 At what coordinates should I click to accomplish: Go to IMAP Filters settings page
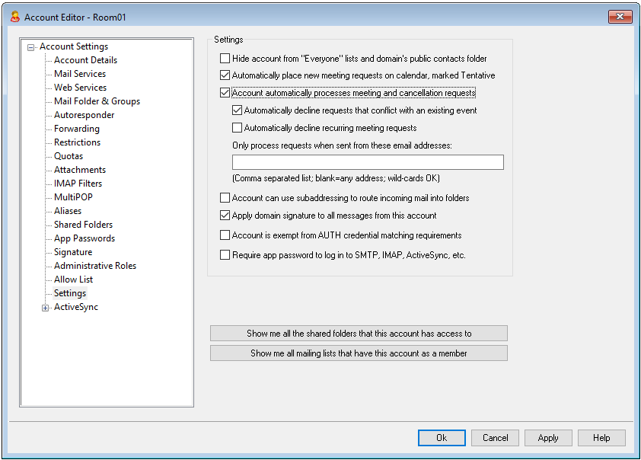78,184
